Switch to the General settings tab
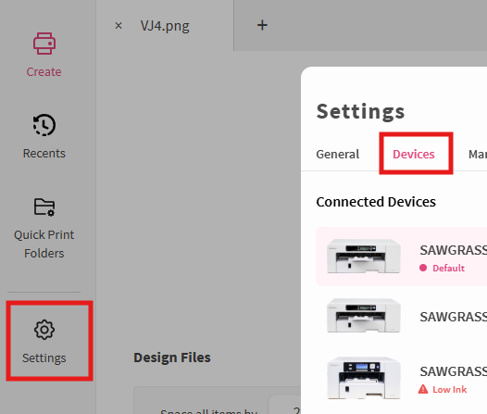The width and height of the screenshot is (487, 414). point(338,154)
